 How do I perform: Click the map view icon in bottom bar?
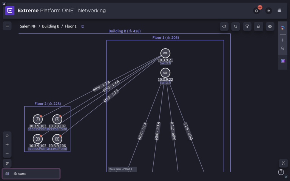(7, 174)
